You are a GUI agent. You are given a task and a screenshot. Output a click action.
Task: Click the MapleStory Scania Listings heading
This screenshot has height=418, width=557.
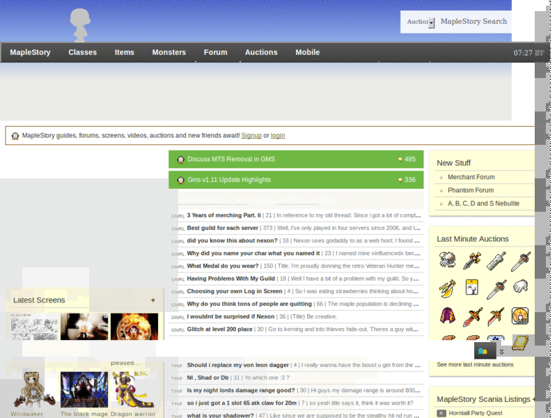click(483, 399)
